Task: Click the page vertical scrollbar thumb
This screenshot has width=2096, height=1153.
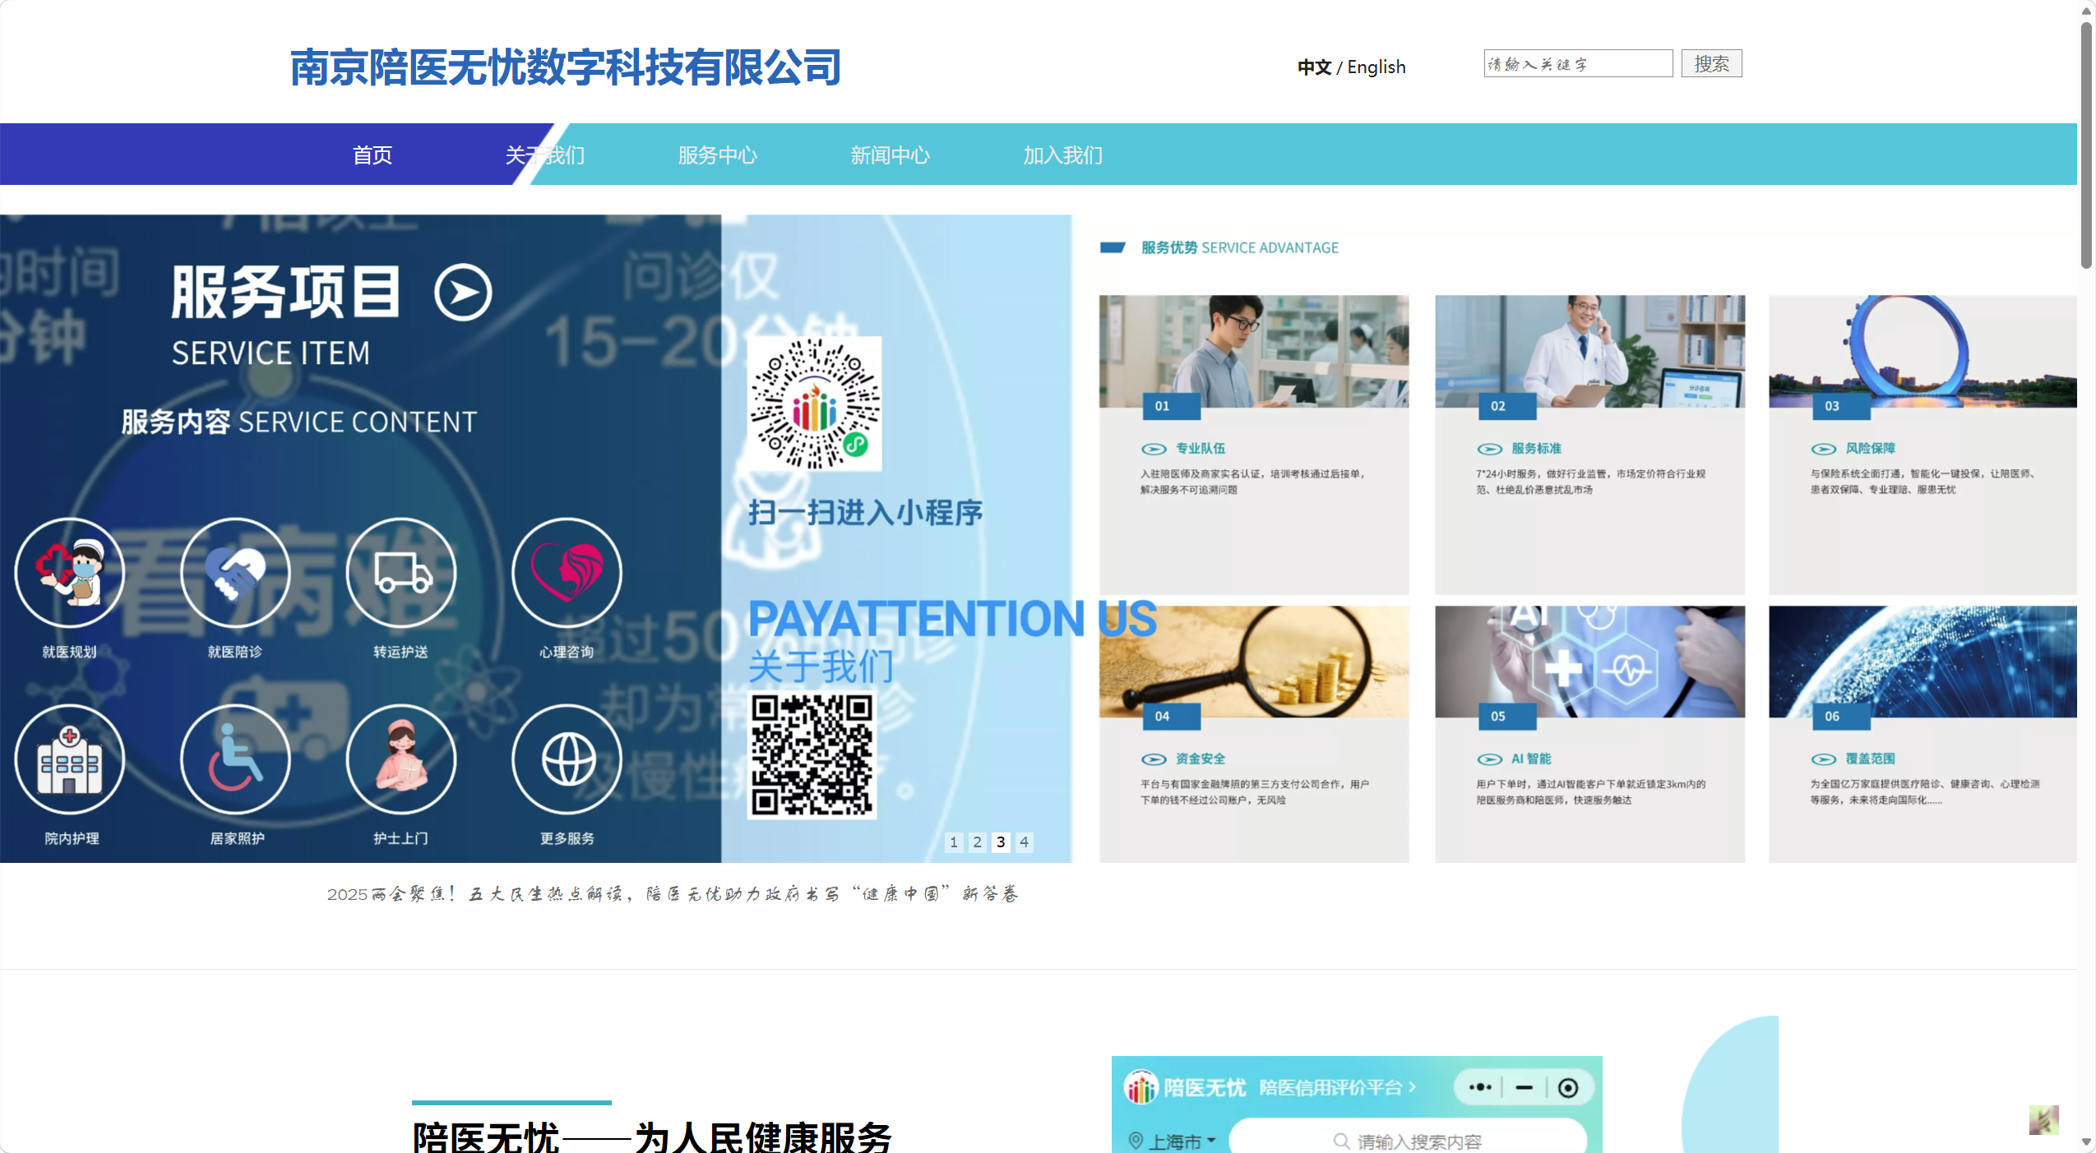Action: (2086, 145)
